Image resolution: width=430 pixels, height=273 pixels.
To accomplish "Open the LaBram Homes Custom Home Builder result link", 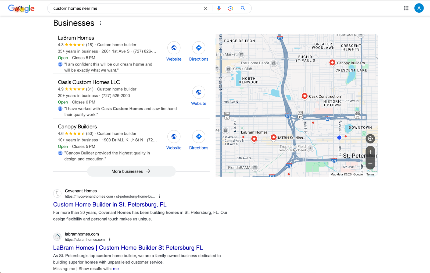I will (x=128, y=248).
